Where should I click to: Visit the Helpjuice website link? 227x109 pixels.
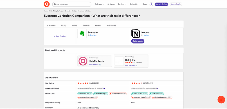point(131,65)
